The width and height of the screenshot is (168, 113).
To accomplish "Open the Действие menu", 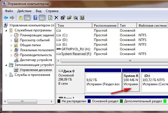I will [x=24, y=11].
